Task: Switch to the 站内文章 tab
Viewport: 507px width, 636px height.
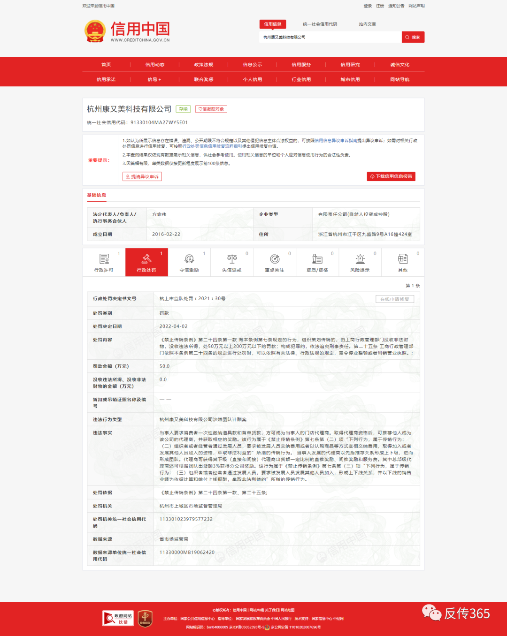Action: click(x=367, y=24)
